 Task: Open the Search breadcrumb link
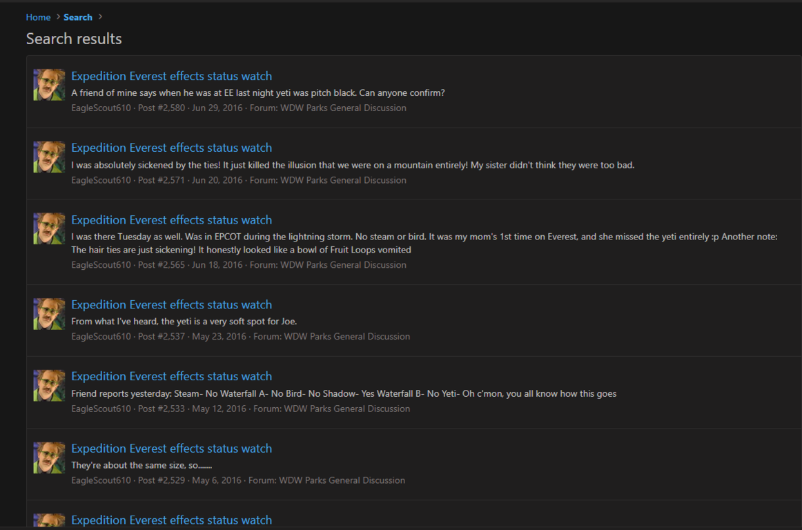click(x=78, y=17)
